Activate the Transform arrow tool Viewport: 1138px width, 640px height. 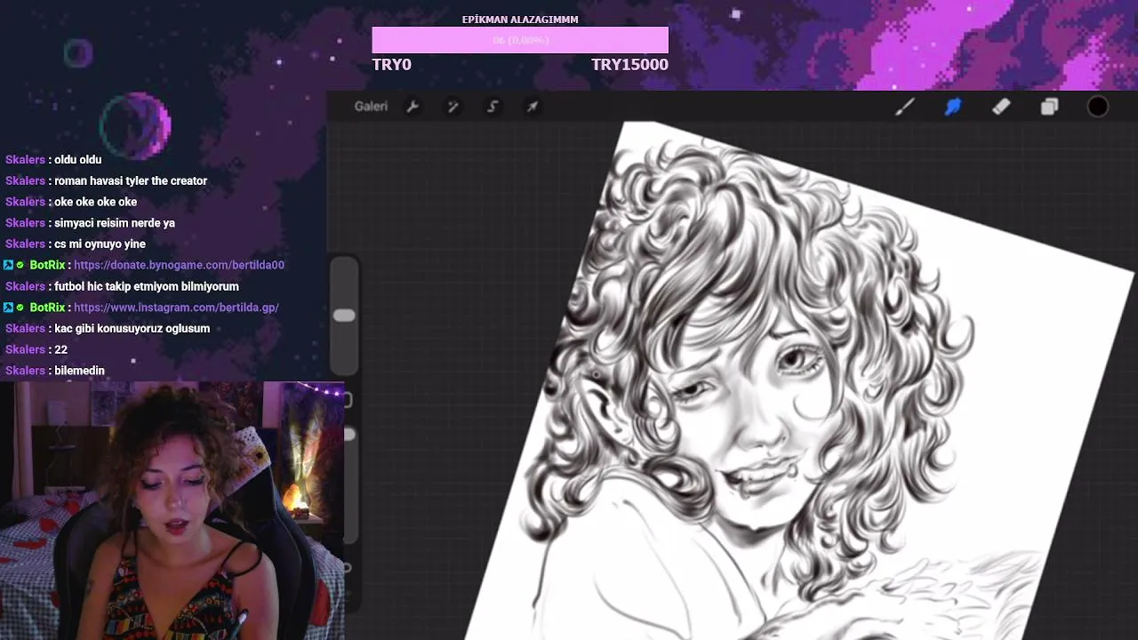tap(533, 107)
